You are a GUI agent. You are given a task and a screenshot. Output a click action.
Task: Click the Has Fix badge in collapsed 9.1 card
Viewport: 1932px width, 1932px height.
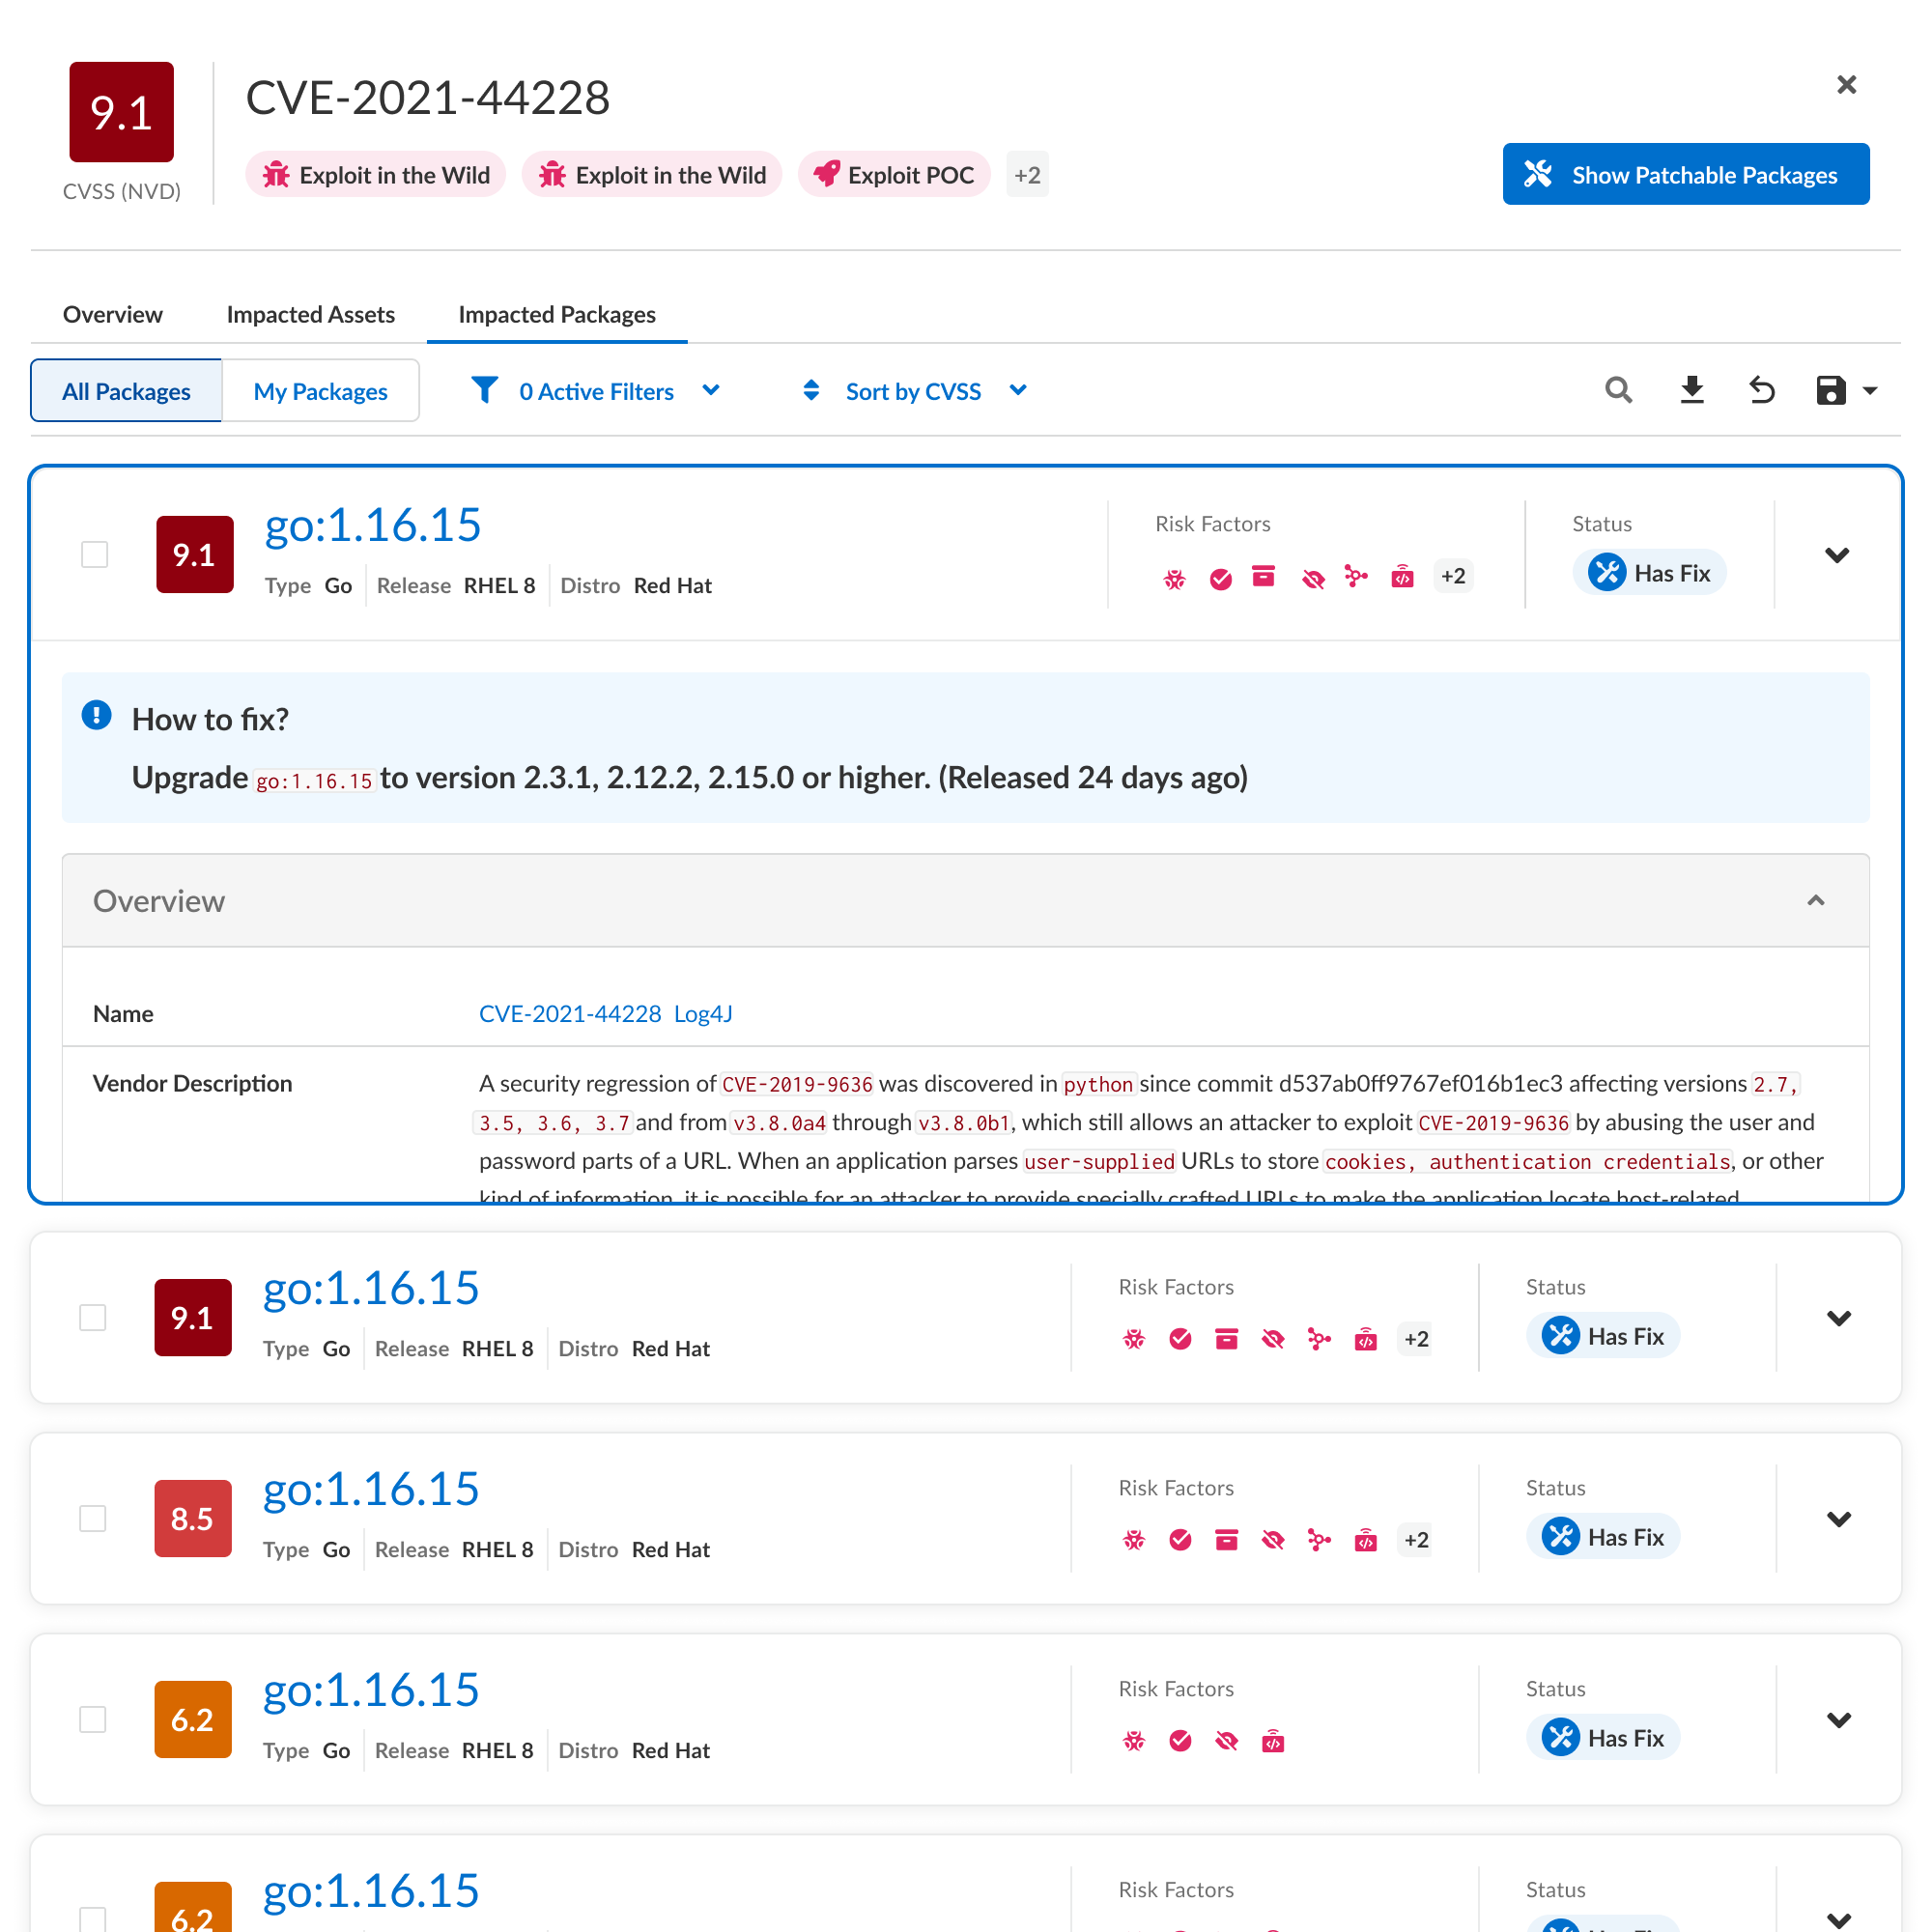[1602, 1336]
